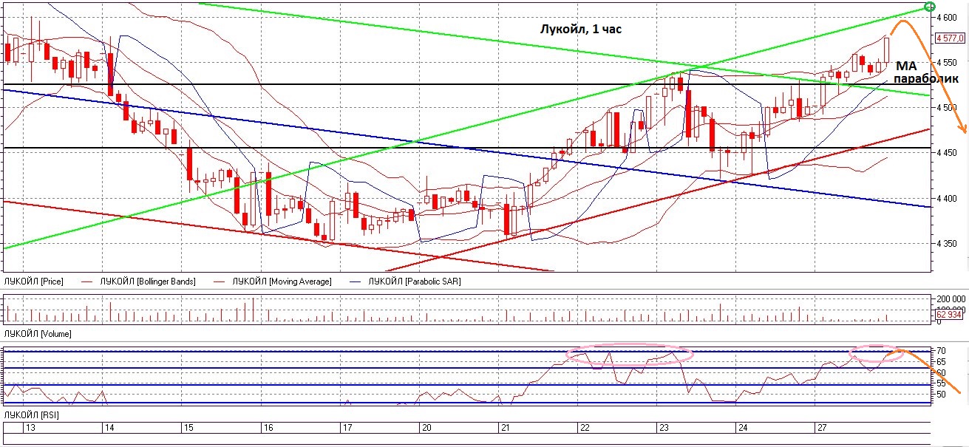Click date label 21 on time axis
The width and height of the screenshot is (969, 447).
point(505,428)
